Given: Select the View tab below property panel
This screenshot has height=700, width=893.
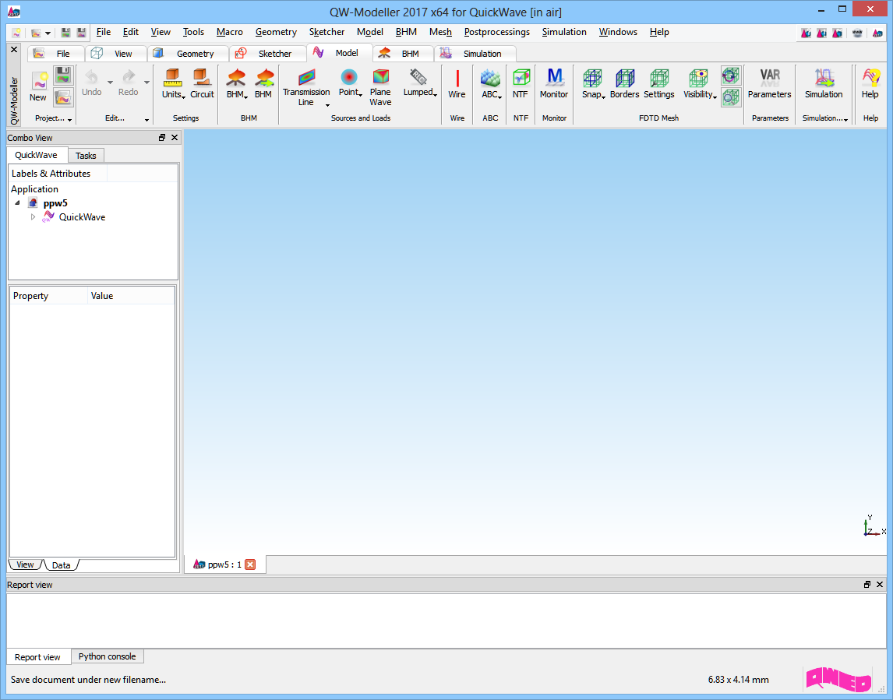Looking at the screenshot, I should pyautogui.click(x=25, y=565).
